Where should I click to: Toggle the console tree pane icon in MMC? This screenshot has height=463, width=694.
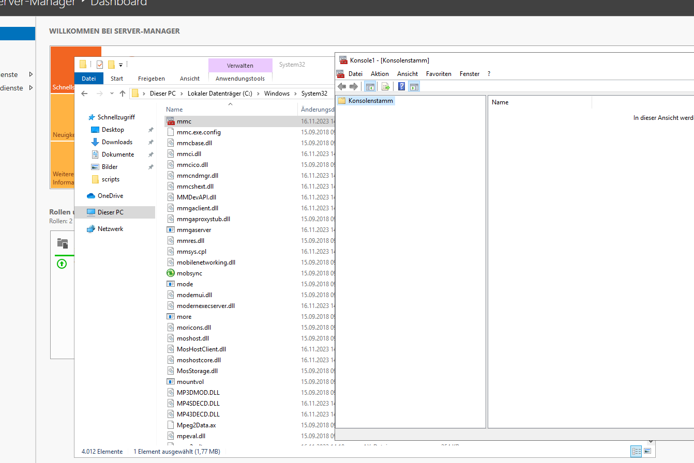370,86
